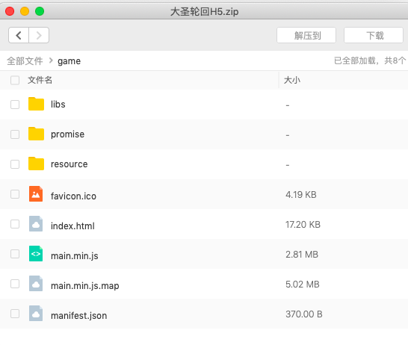This screenshot has width=408, height=345.
Task: Sort by the 文件名 column header
Action: tap(40, 80)
